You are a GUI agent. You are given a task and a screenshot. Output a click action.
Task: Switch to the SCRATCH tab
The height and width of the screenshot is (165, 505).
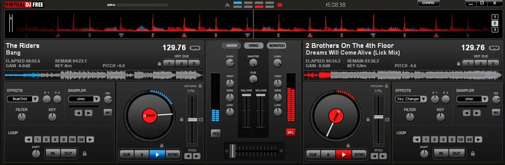tap(277, 46)
